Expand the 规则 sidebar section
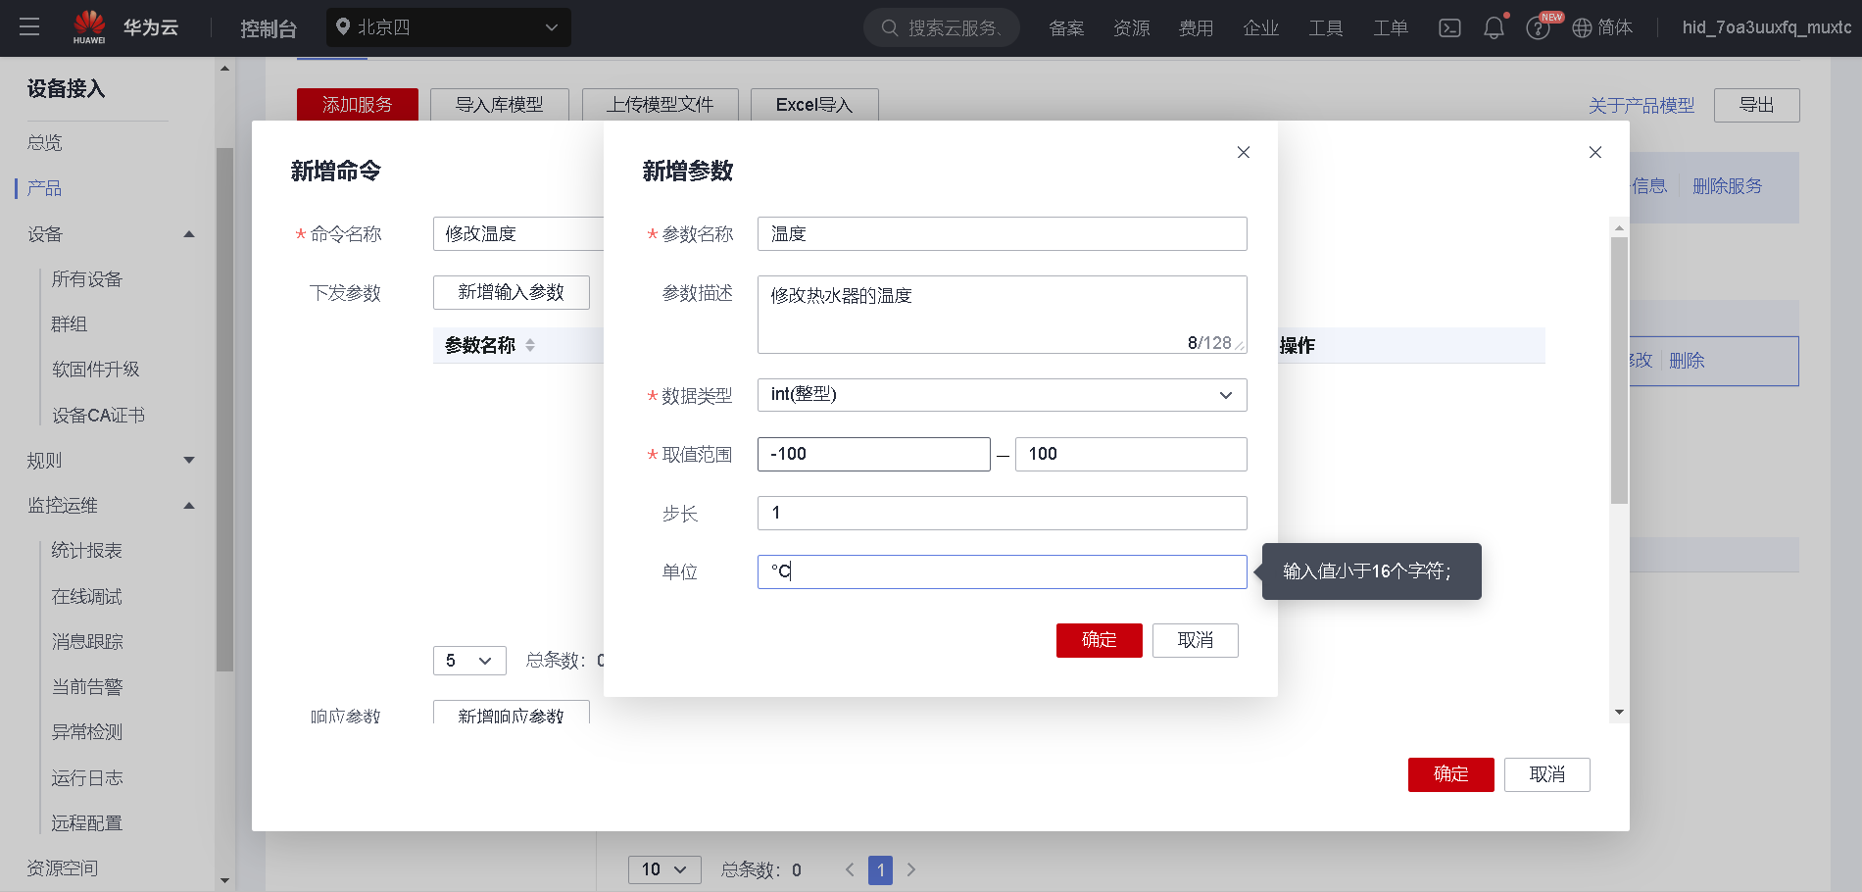Image resolution: width=1862 pixels, height=892 pixels. [189, 460]
